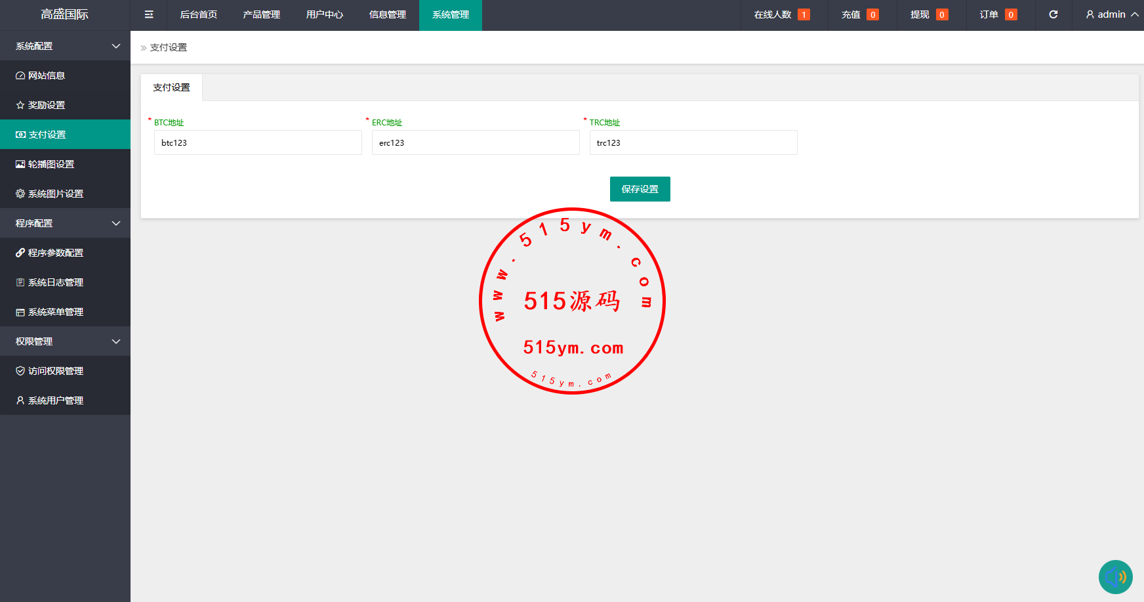
Task: Switch to 用户中心 top menu
Action: tap(324, 14)
